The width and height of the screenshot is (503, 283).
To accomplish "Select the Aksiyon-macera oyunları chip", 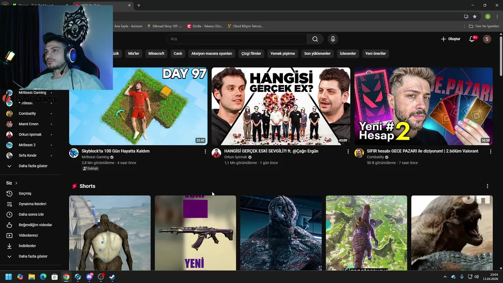I will [x=212, y=53].
